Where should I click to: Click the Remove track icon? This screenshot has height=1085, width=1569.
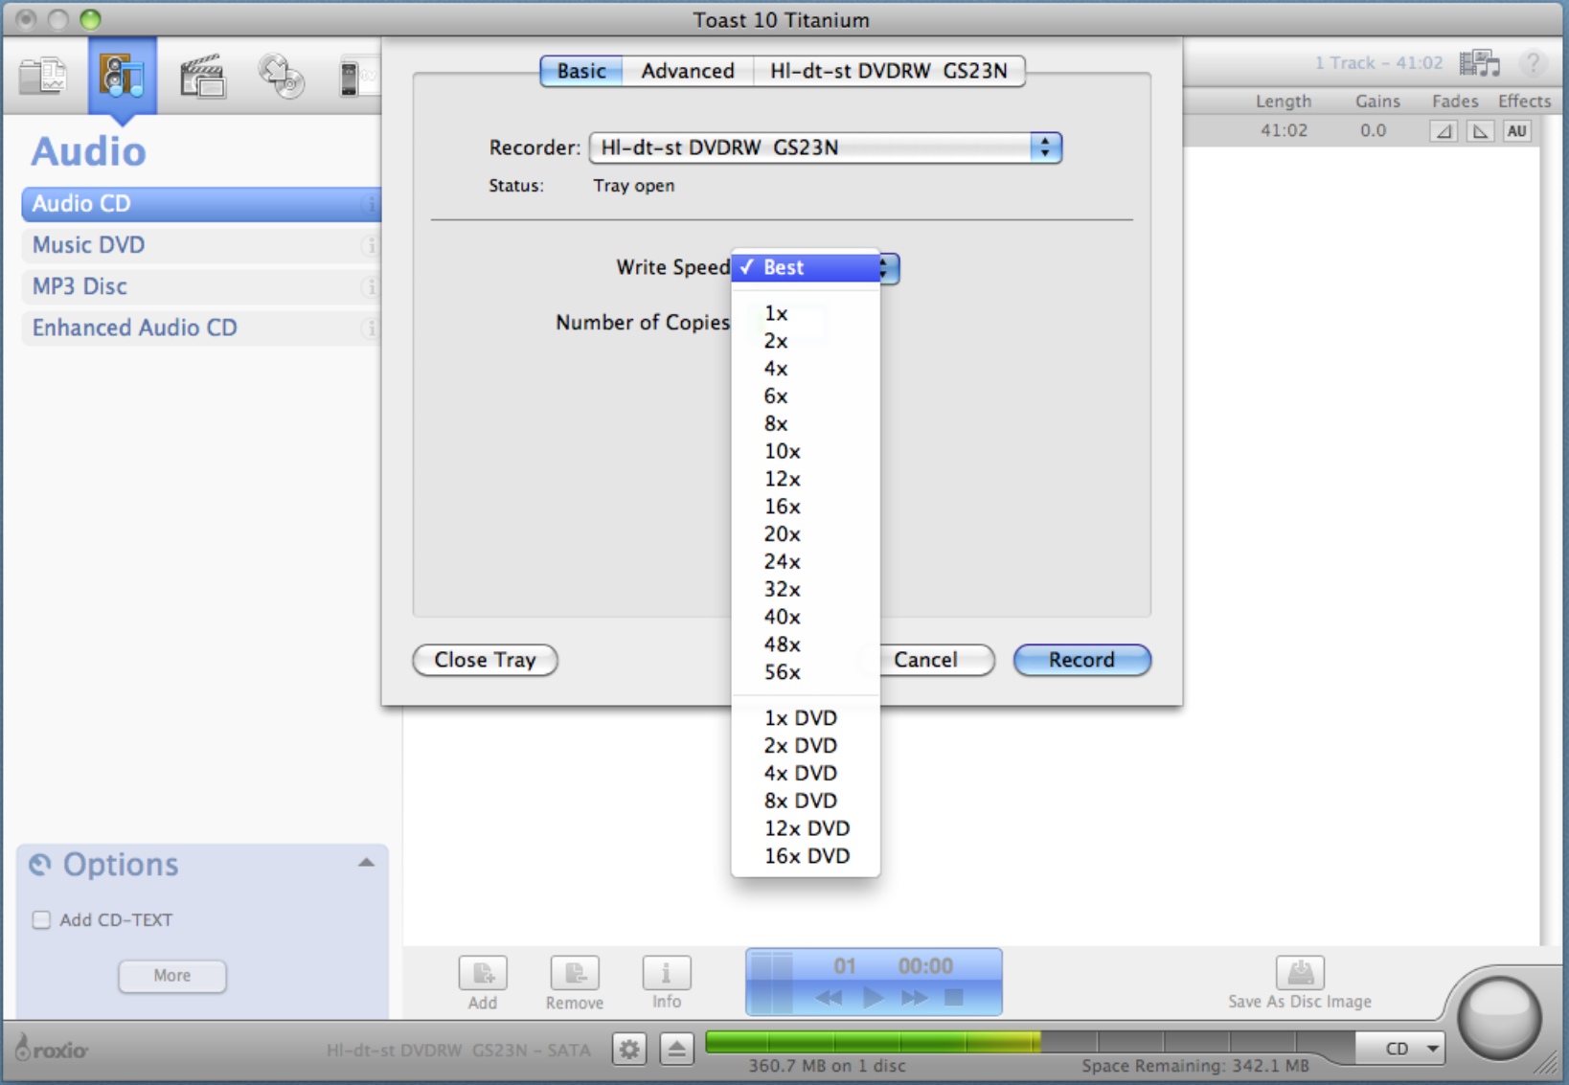(x=575, y=973)
